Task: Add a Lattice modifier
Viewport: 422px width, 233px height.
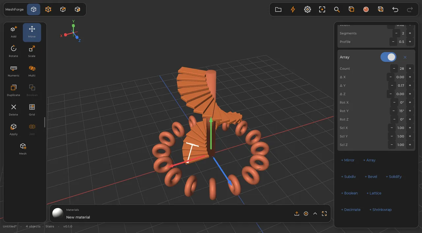Action: click(x=374, y=193)
